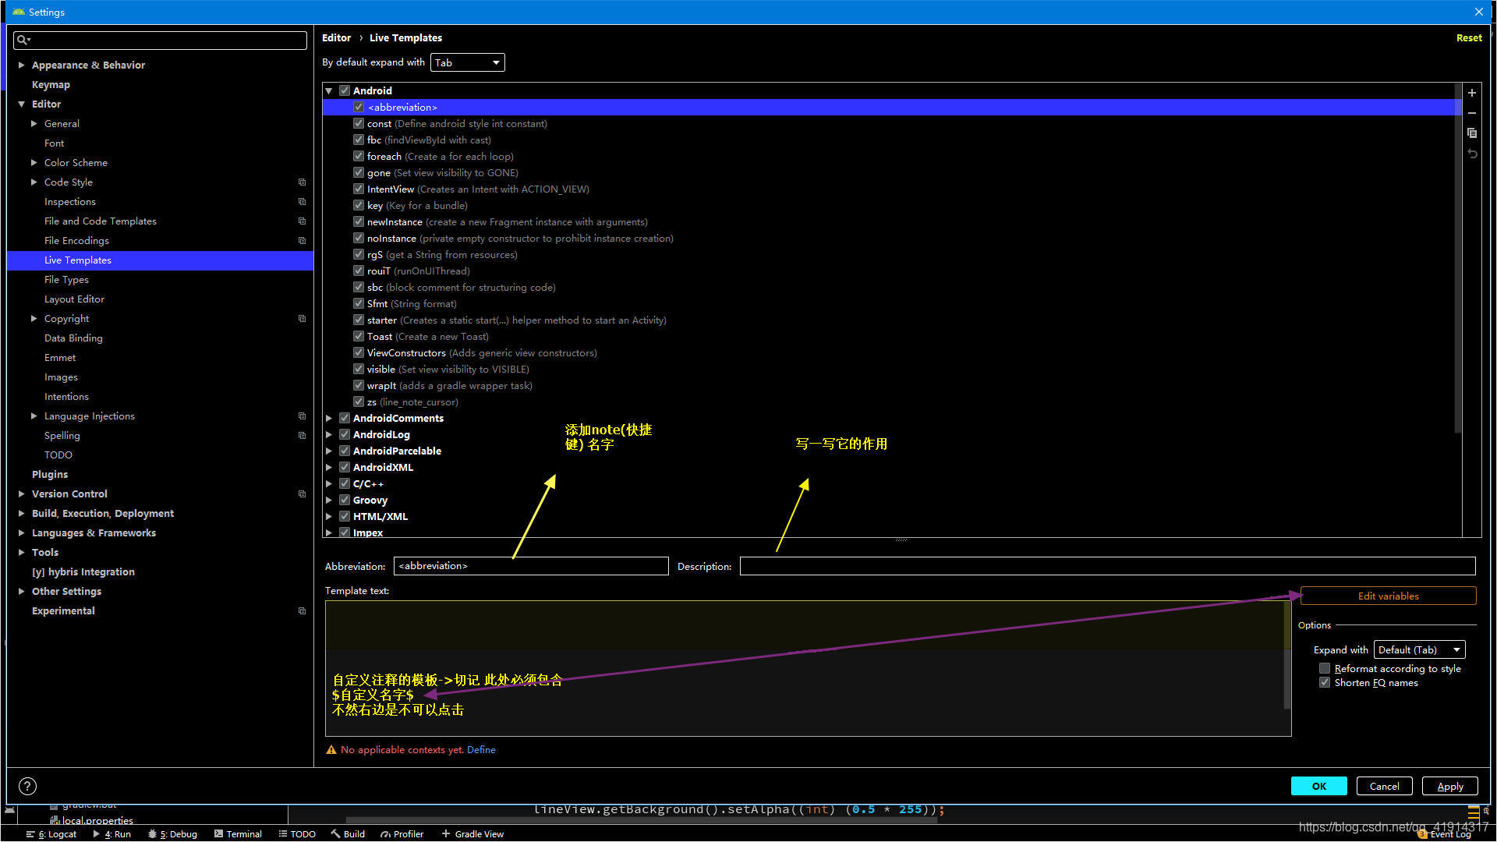The image size is (1497, 842).
Task: Open Run tool window
Action: 112,833
